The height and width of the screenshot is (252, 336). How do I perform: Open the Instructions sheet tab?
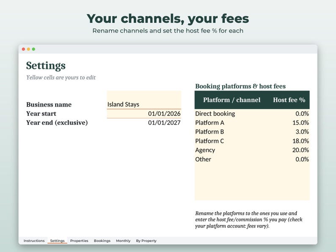[34, 241]
